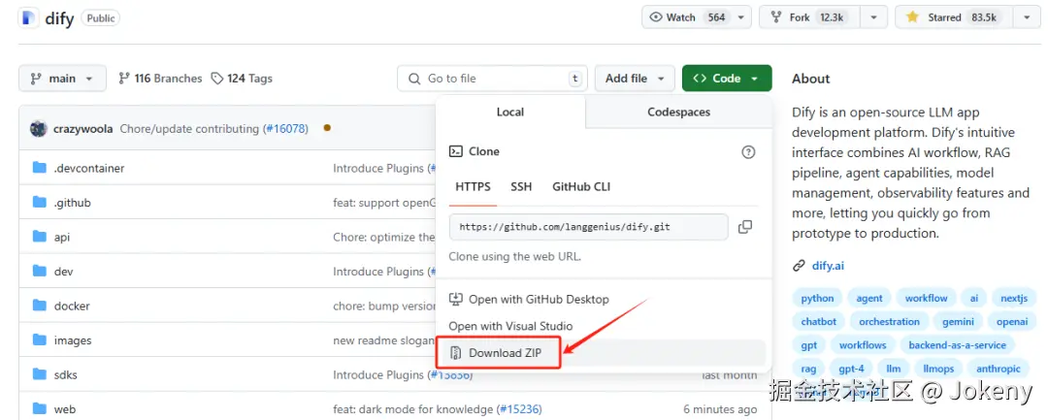The width and height of the screenshot is (1048, 420).
Task: Expand the Watch options dropdown arrow
Action: 740,17
